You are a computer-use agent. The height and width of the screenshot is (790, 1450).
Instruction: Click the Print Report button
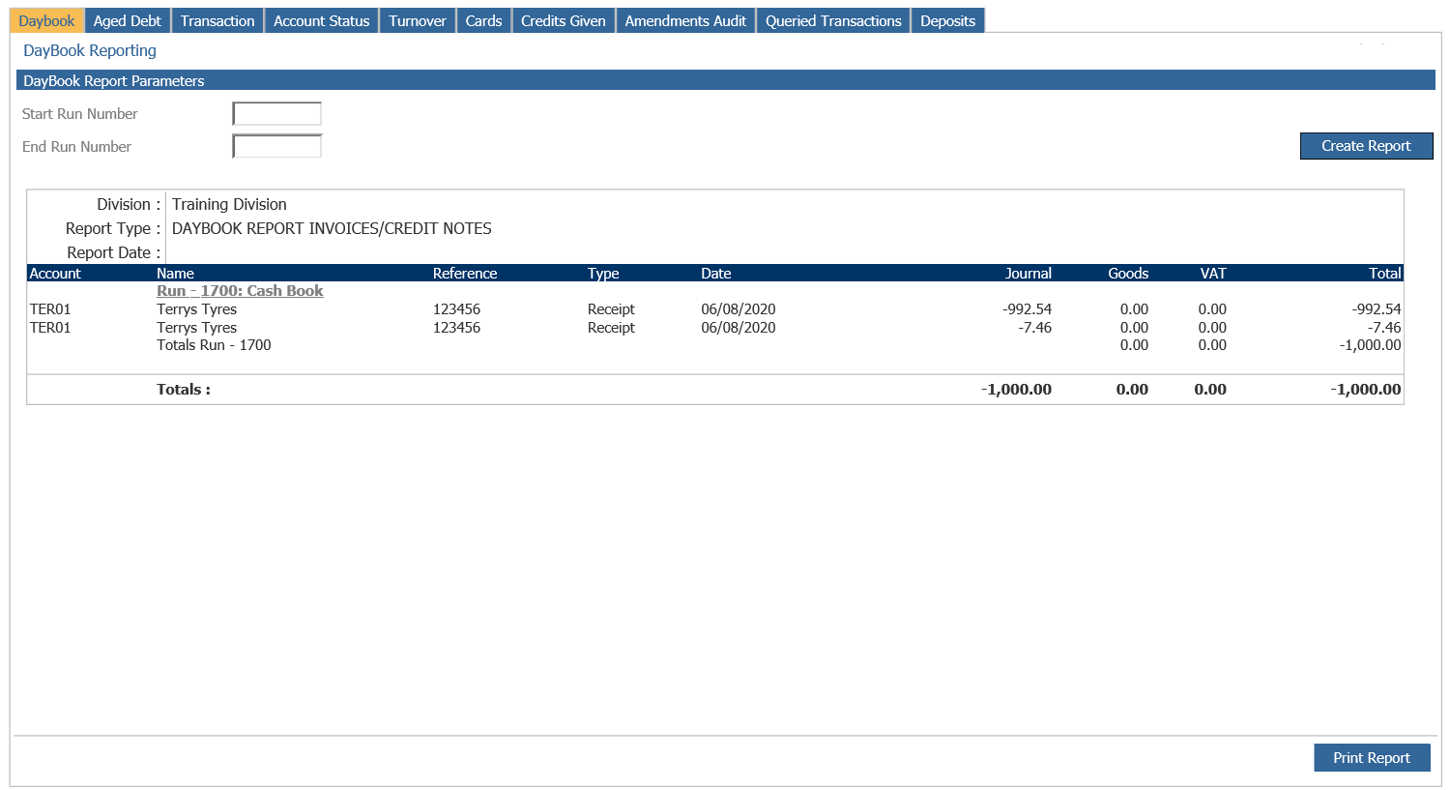(1372, 757)
